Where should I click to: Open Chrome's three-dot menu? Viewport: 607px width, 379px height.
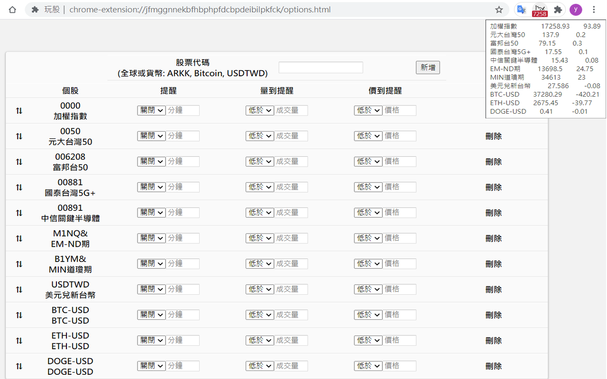click(594, 9)
